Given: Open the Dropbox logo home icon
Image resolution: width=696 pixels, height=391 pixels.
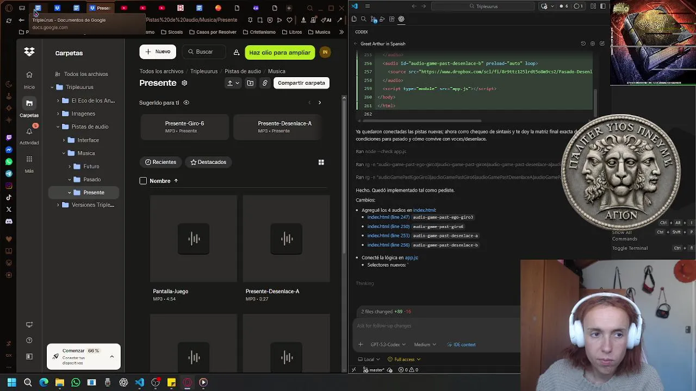Looking at the screenshot, I should [x=29, y=52].
